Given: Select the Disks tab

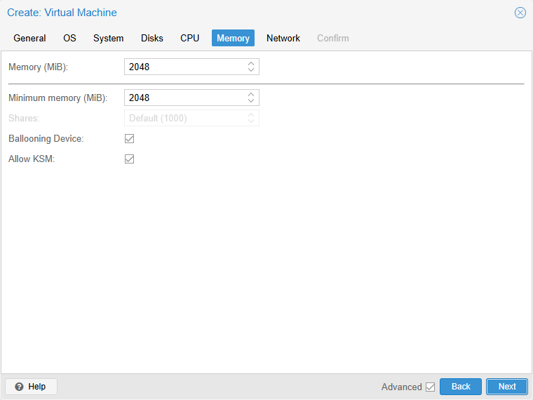Looking at the screenshot, I should click(x=152, y=38).
